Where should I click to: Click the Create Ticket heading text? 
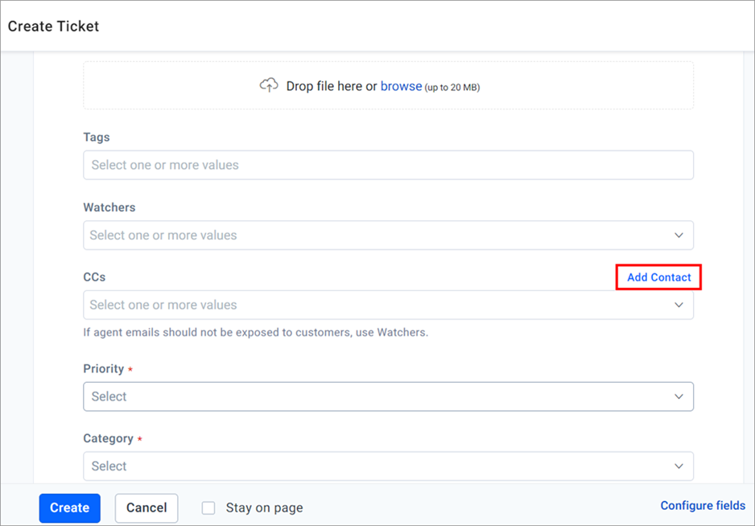click(53, 26)
